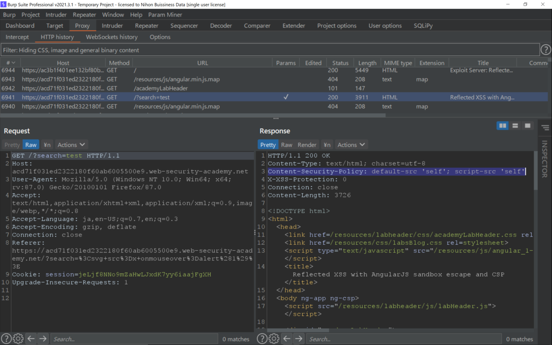The height and width of the screenshot is (345, 552).
Task: Click the next search match arrow in Request pane
Action: click(42, 339)
